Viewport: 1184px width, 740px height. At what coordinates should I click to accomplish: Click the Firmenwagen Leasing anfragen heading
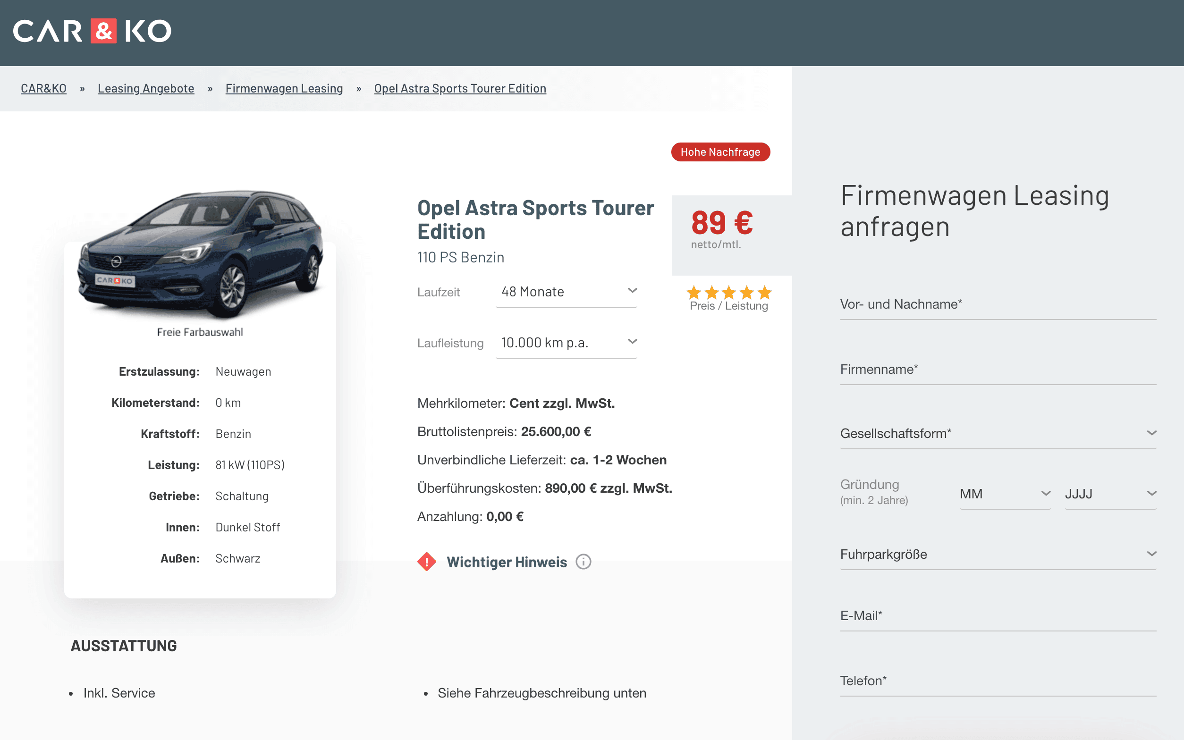974,211
